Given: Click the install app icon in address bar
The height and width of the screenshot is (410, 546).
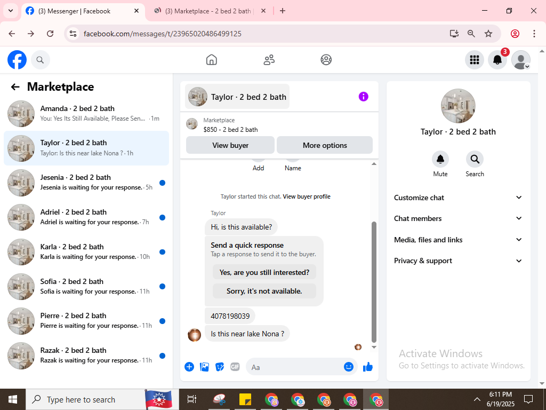Looking at the screenshot, I should [x=454, y=34].
